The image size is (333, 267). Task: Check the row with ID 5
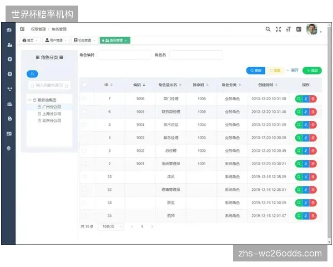pyautogui.click(x=84, y=125)
